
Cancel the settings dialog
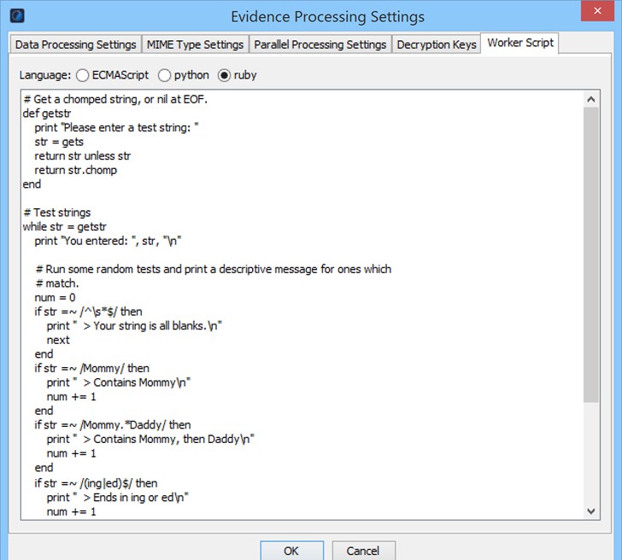pyautogui.click(x=363, y=551)
